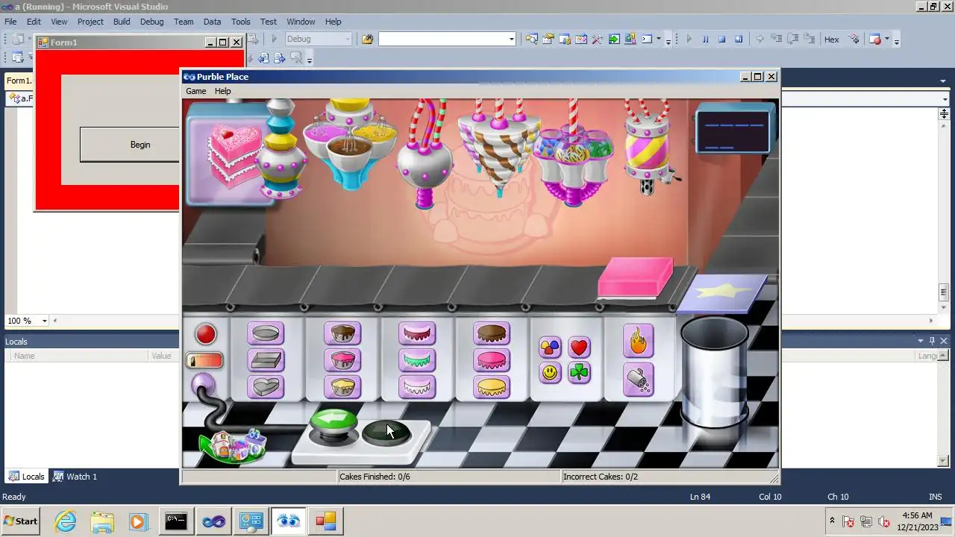The image size is (955, 537).
Task: Add the green clover decoration
Action: coord(579,372)
